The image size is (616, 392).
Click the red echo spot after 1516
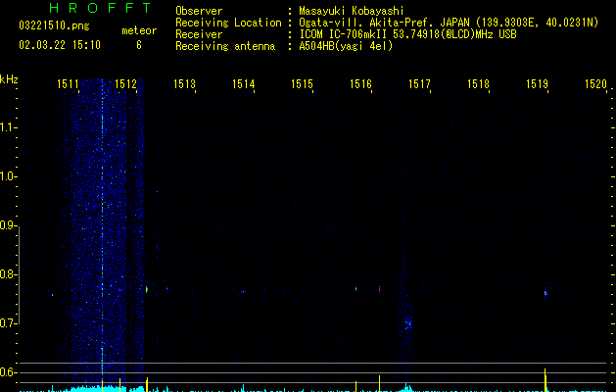click(x=380, y=290)
